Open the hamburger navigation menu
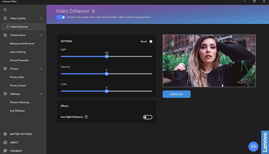This screenshot has width=269, height=154. pyautogui.click(x=5, y=9)
